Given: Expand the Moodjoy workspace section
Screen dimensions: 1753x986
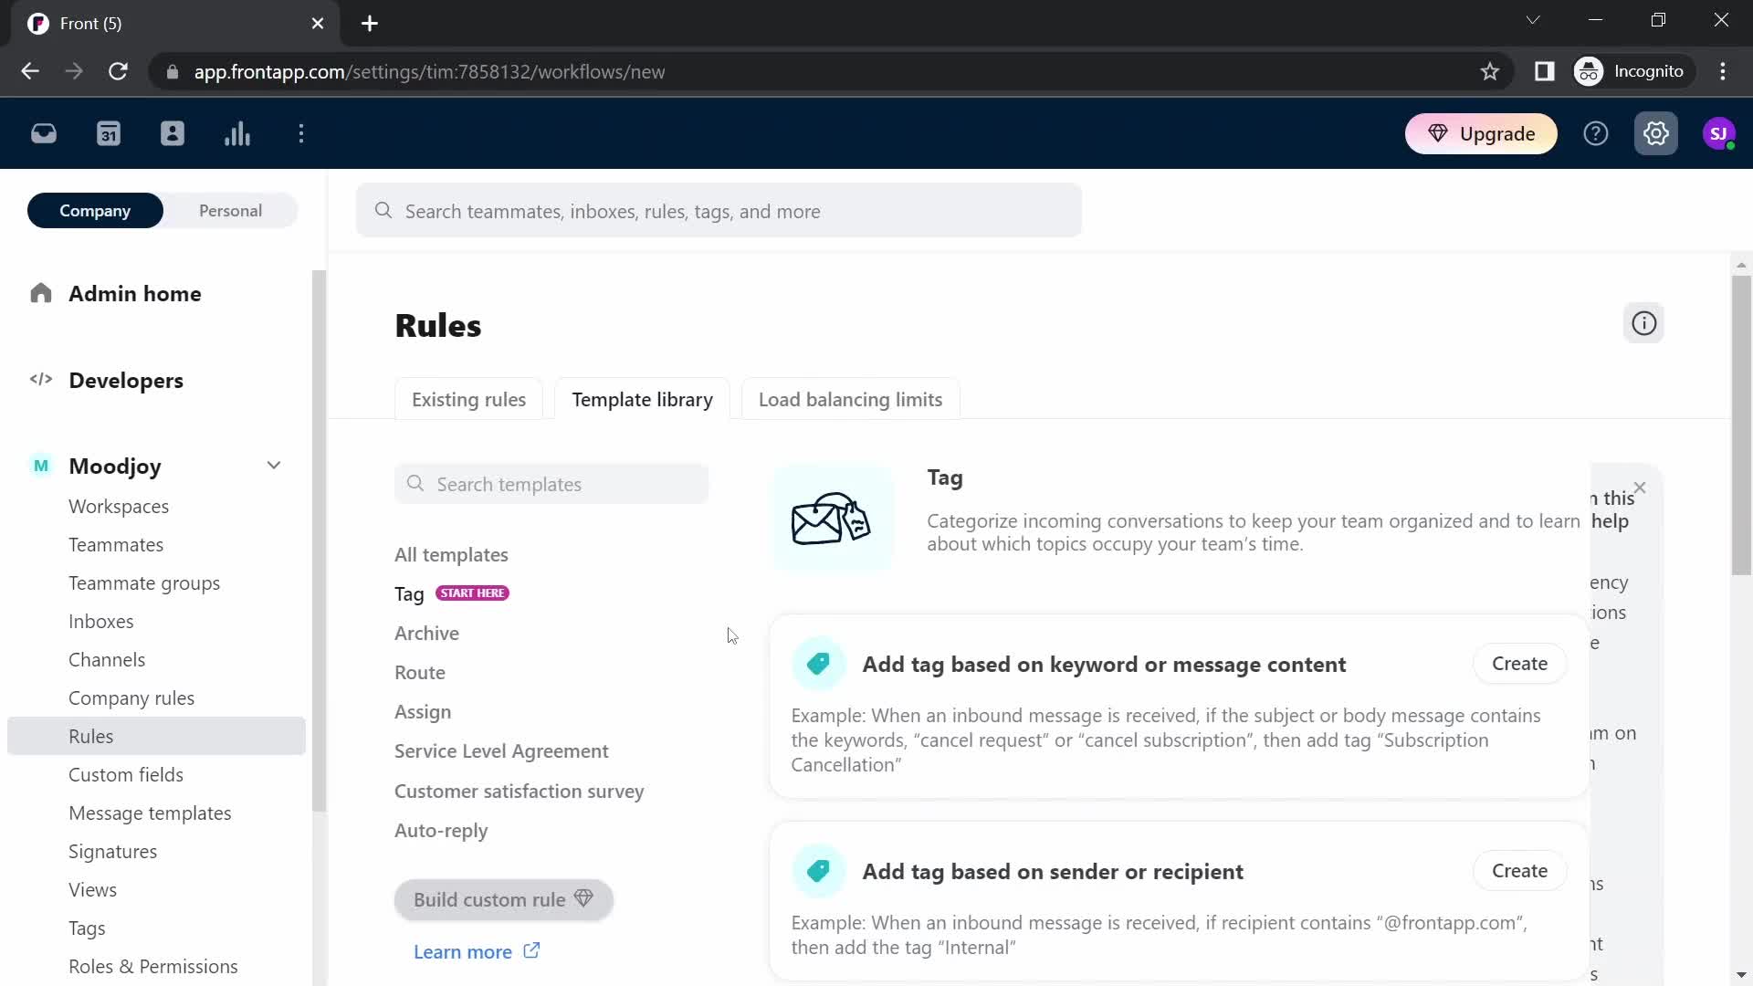Looking at the screenshot, I should pos(273,465).
